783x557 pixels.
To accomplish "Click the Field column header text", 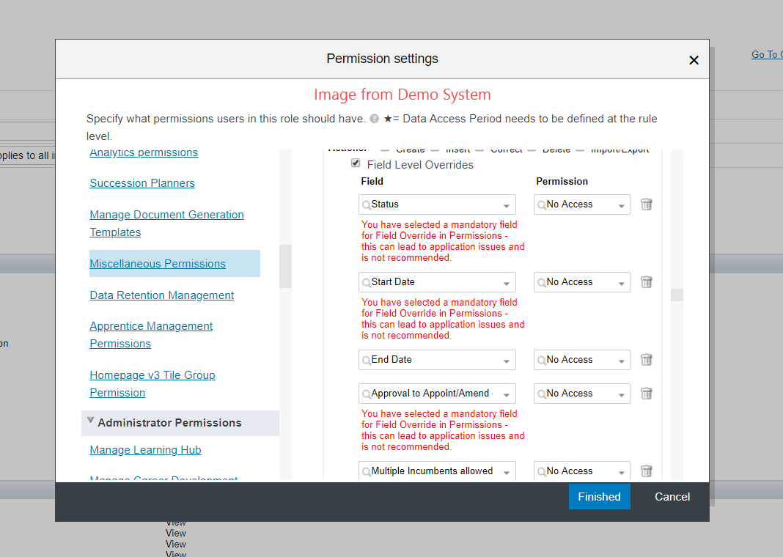I will tap(372, 181).
